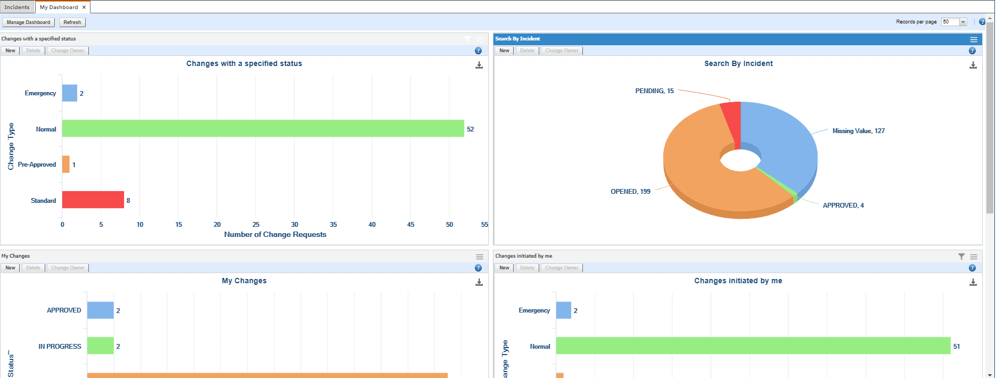Viewport: 996px width, 378px height.
Task: Download the Changes with a specified status chart
Action: (x=479, y=65)
